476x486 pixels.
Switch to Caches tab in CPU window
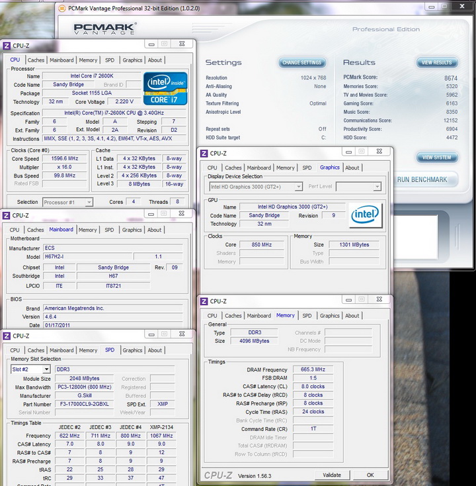pyautogui.click(x=36, y=60)
